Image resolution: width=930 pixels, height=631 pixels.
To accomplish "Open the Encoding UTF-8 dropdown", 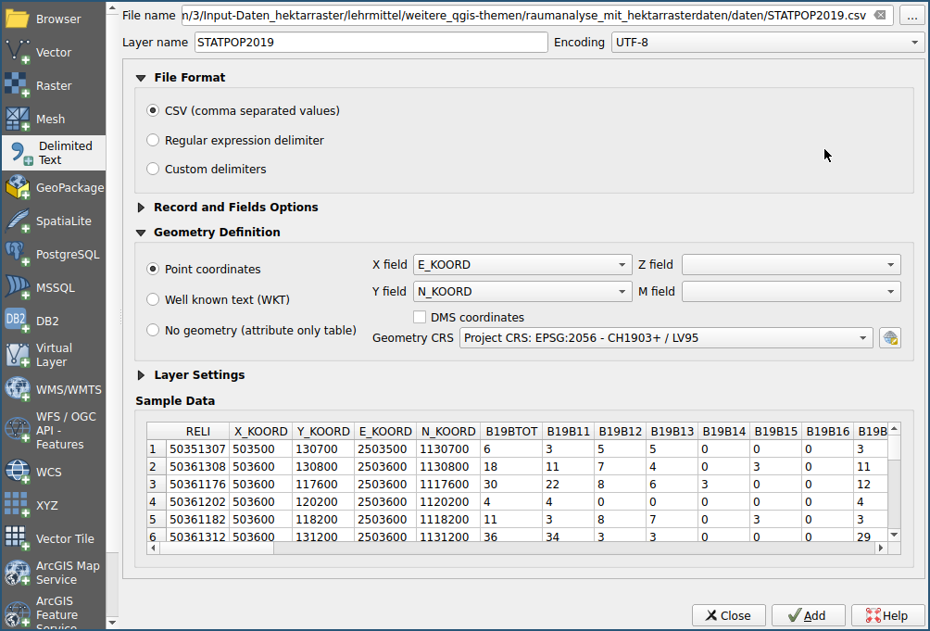I will point(767,43).
